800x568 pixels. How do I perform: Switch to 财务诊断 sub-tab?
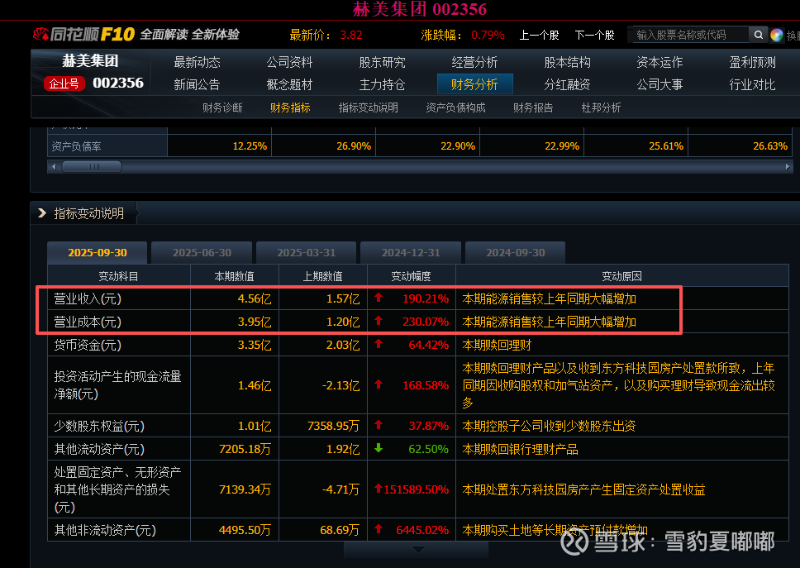point(222,107)
